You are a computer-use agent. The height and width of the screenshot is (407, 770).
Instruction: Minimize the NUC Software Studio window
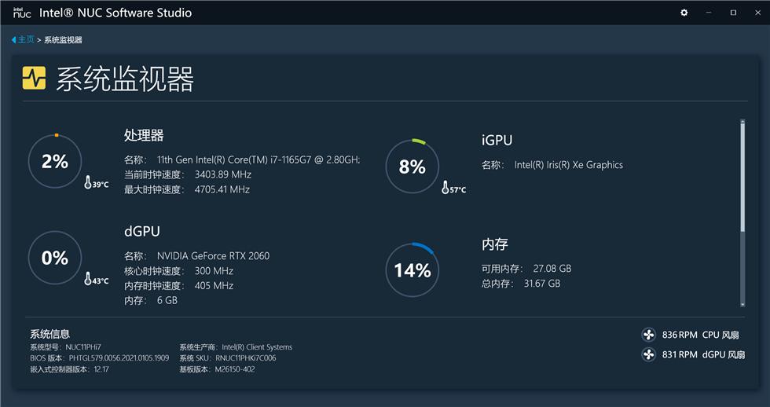coord(709,13)
